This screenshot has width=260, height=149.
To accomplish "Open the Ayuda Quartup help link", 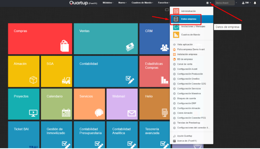I will click(185, 136).
